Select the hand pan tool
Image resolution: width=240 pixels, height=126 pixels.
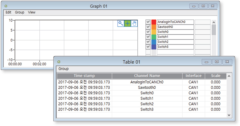tap(134, 24)
